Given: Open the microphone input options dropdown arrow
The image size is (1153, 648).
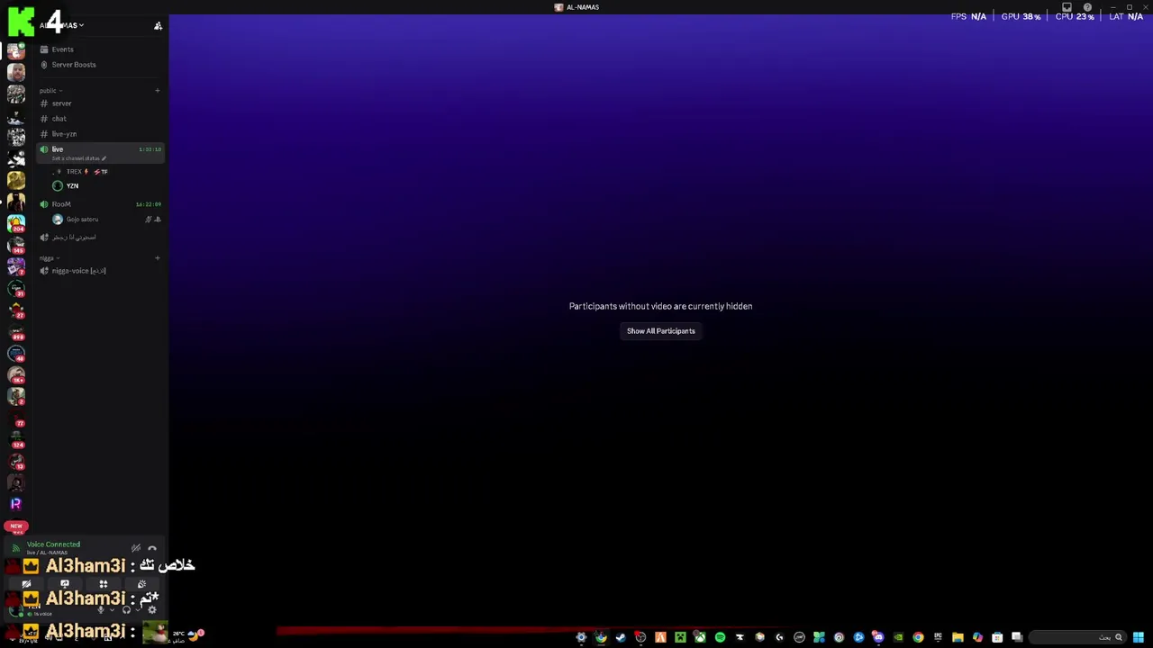Looking at the screenshot, I should [112, 610].
